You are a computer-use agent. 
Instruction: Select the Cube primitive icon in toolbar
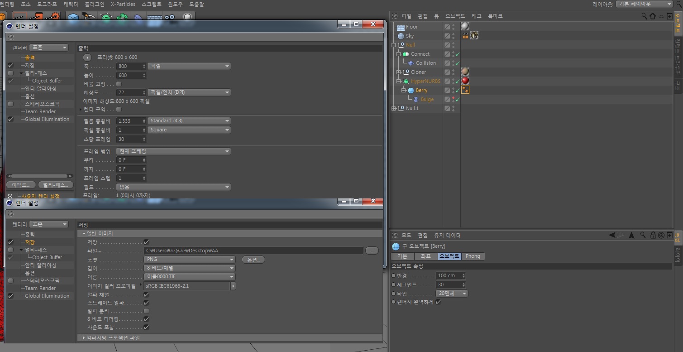pyautogui.click(x=73, y=17)
